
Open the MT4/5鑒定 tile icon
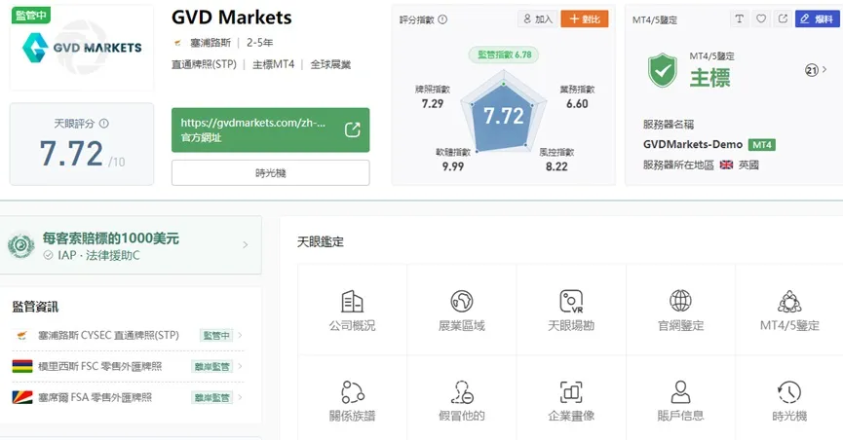(789, 302)
